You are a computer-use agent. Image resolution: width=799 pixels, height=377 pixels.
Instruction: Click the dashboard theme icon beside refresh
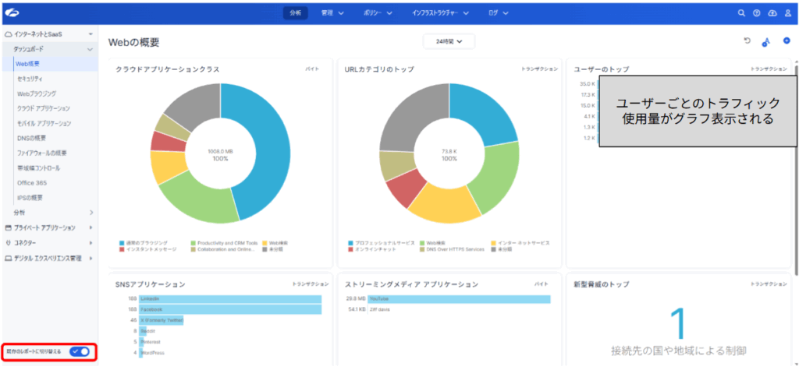tap(765, 43)
